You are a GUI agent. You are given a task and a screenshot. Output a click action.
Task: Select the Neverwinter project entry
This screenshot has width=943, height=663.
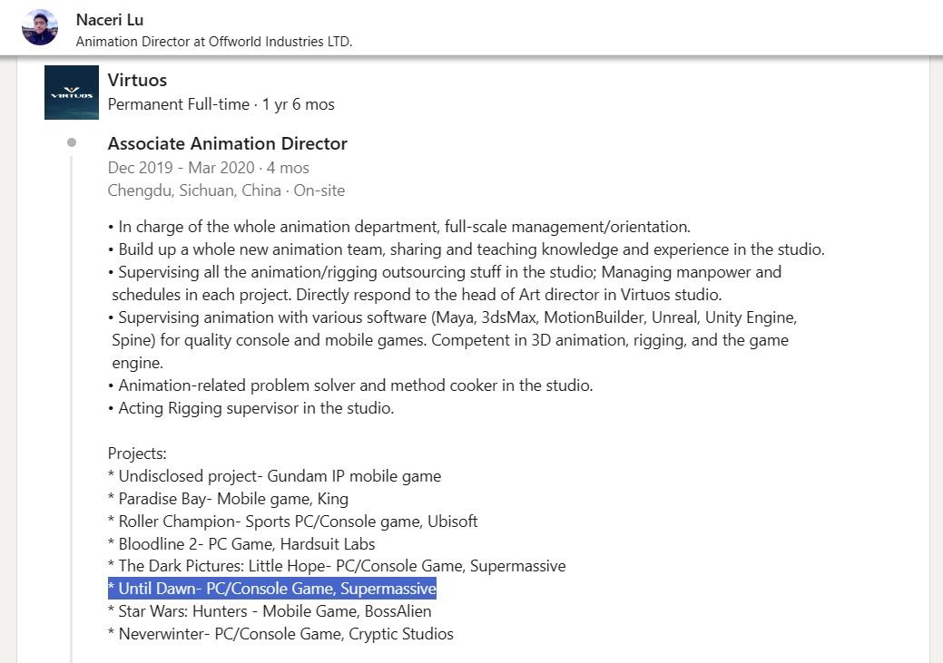pos(280,634)
